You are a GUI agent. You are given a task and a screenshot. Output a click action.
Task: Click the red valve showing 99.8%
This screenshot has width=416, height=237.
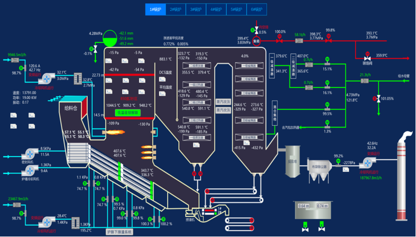click(329, 39)
